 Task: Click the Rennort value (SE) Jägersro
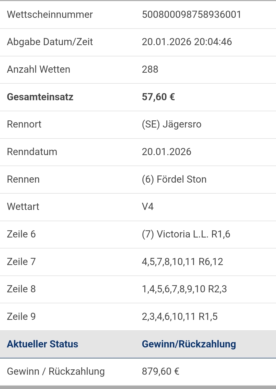click(171, 124)
